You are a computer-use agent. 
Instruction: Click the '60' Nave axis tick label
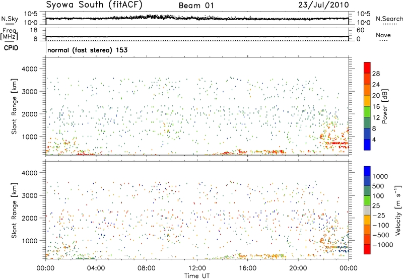click(x=360, y=30)
